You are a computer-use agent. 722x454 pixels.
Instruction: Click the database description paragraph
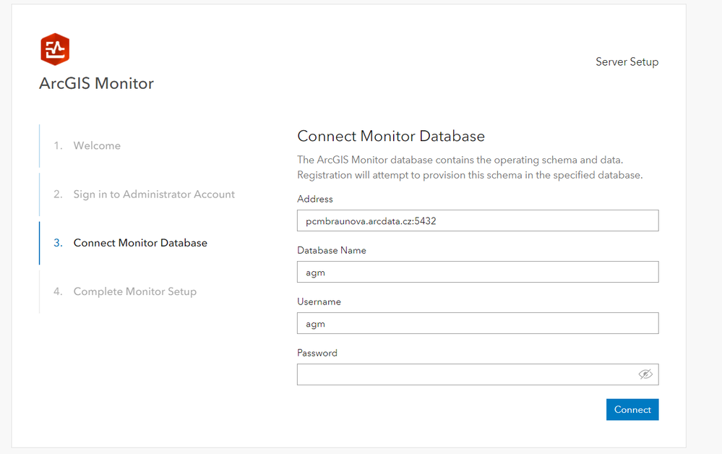click(x=470, y=167)
